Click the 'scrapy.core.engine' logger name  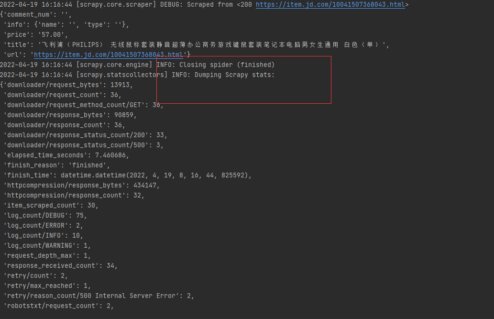pyautogui.click(x=114, y=65)
